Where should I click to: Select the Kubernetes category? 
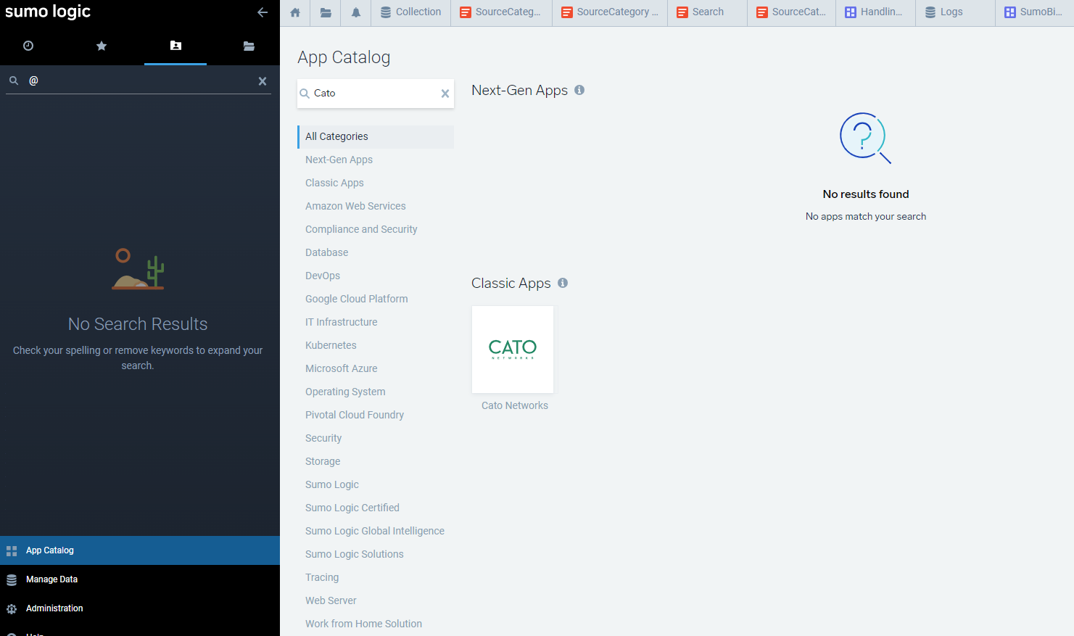331,344
